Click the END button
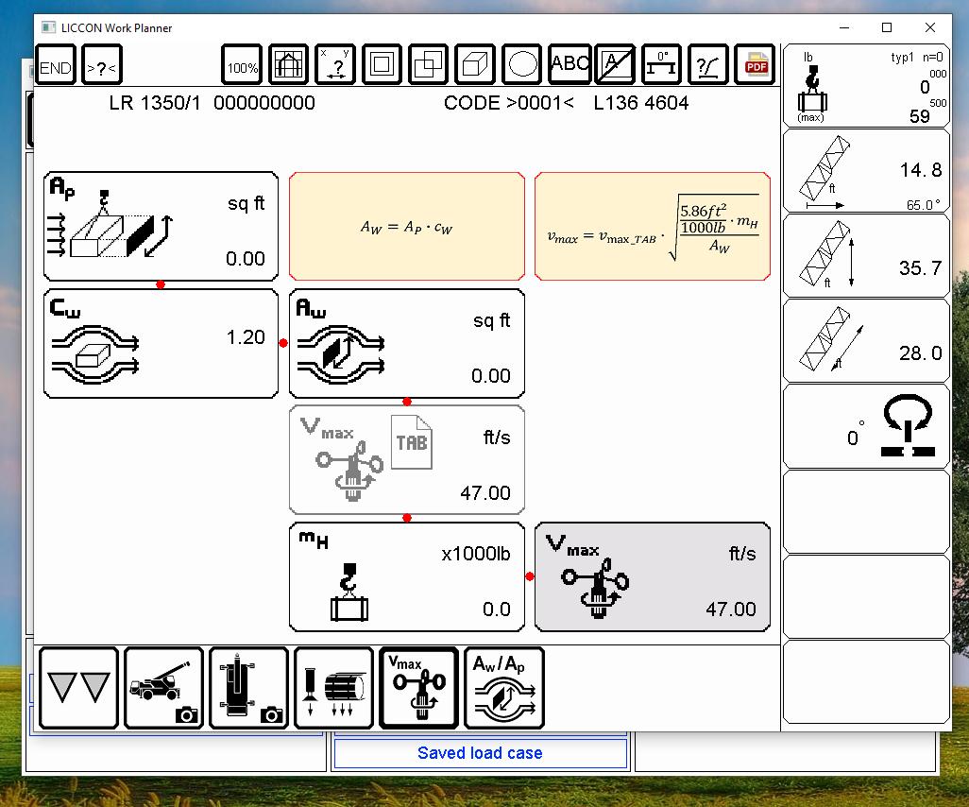This screenshot has height=807, width=969. (x=56, y=65)
